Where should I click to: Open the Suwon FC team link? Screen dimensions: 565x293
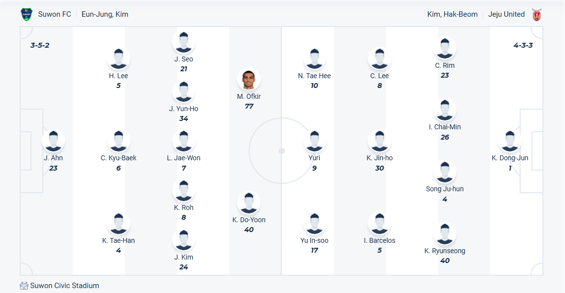[x=55, y=14]
